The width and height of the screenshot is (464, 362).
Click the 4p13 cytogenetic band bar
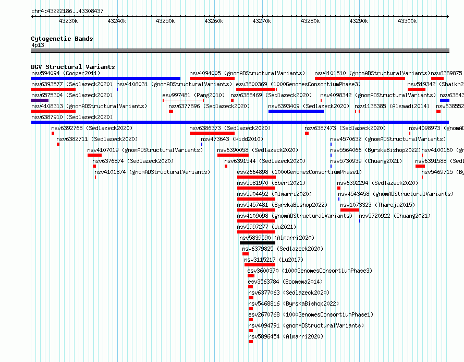tap(240, 51)
